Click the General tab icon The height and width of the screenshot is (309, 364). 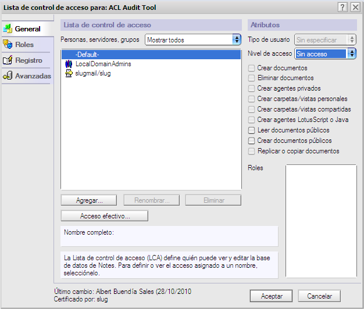tap(8, 28)
